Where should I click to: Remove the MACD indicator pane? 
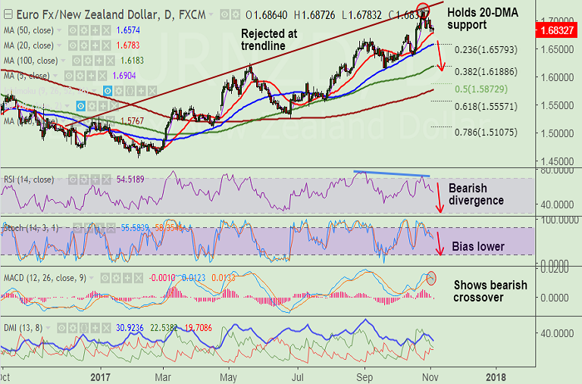139,278
